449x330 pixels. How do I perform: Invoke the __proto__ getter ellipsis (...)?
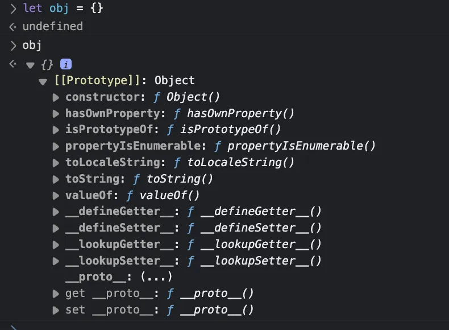point(156,277)
